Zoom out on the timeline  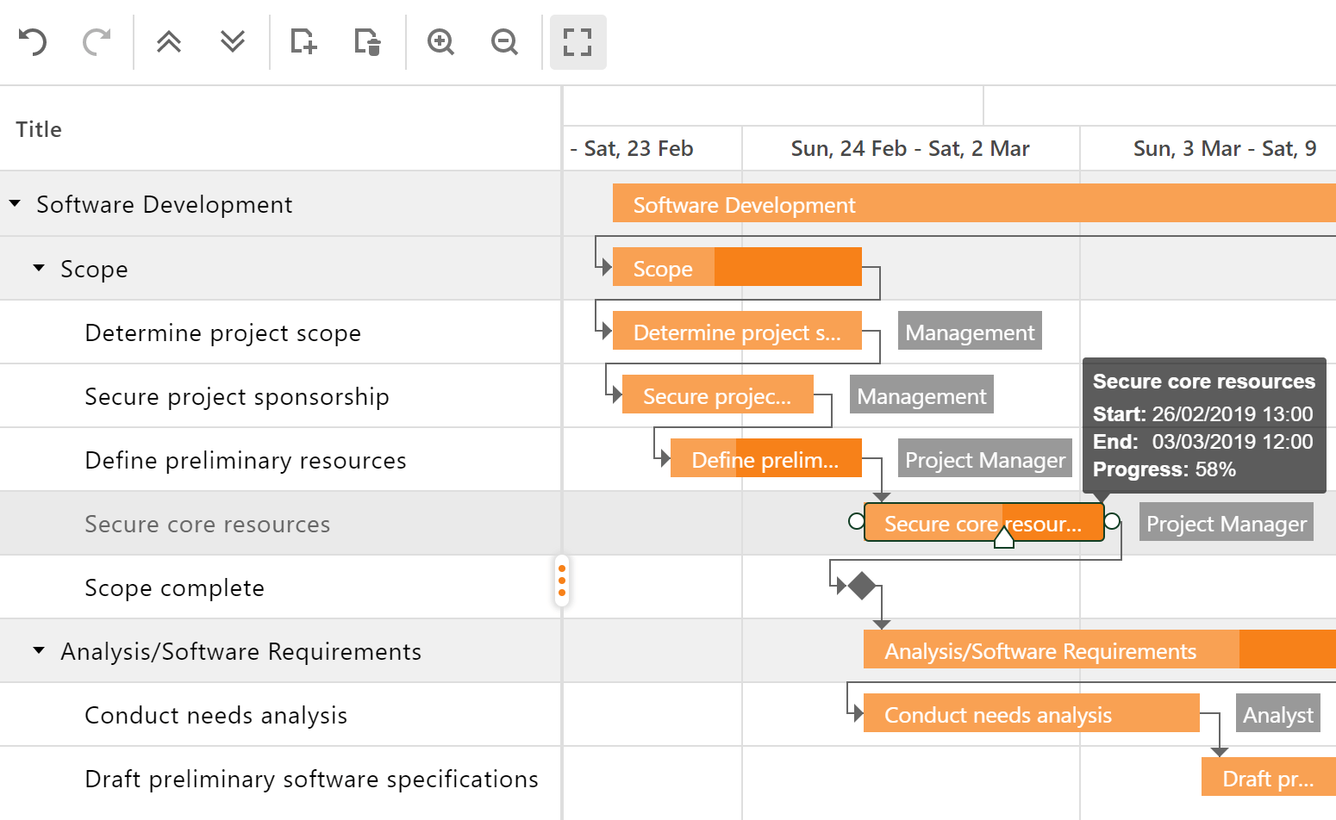coord(504,41)
